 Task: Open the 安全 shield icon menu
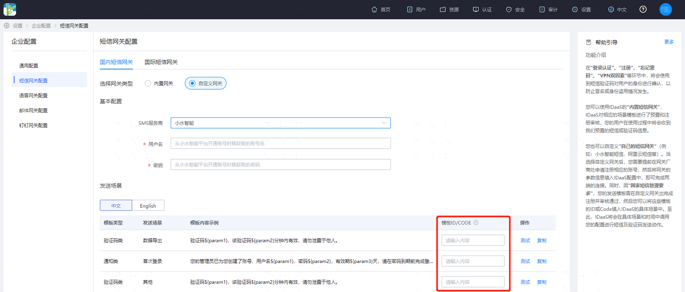pyautogui.click(x=509, y=10)
